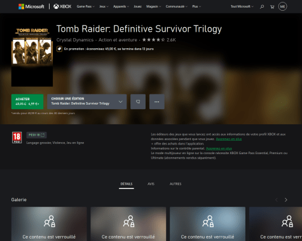Open the Choisir une édition dropdown
Screen dimensions: 302x241
click(87, 101)
